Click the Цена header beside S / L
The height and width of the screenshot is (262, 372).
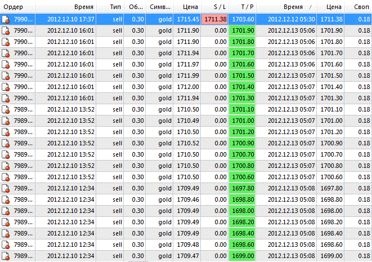pos(187,7)
